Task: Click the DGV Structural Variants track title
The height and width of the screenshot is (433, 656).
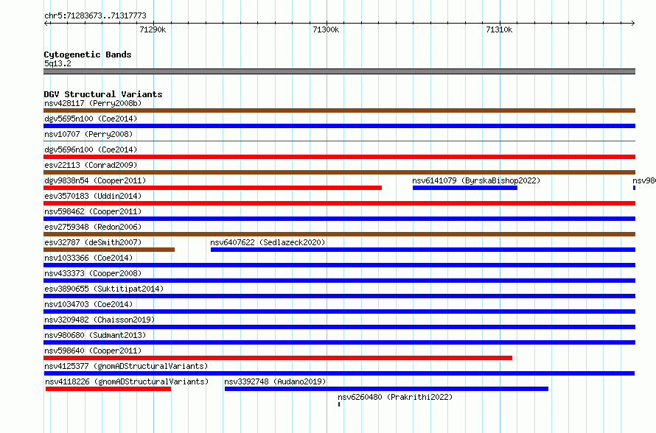Action: pyautogui.click(x=103, y=94)
